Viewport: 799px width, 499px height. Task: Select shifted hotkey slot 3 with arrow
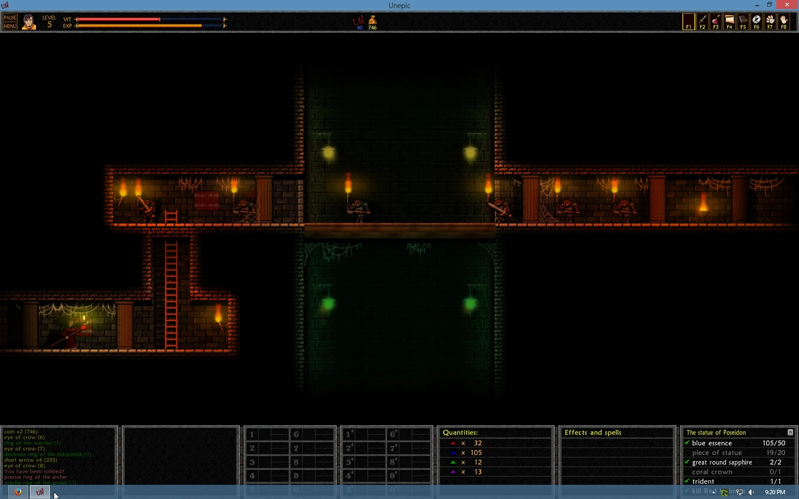364,462
